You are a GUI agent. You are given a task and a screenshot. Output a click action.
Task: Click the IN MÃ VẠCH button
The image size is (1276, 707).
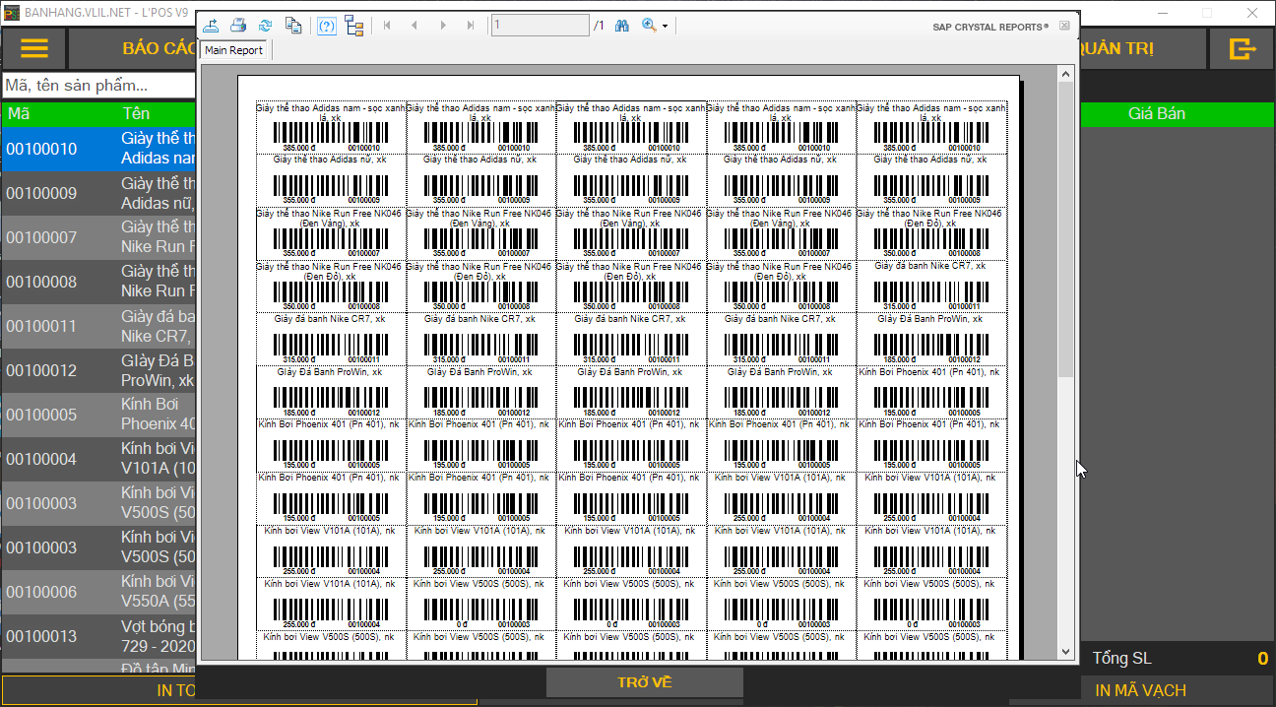[1140, 690]
